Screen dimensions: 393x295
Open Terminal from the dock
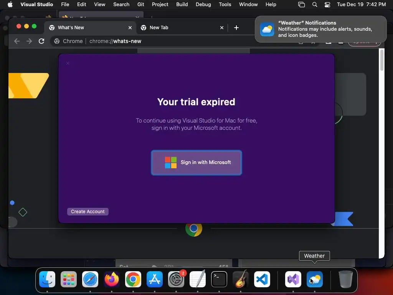pyautogui.click(x=219, y=279)
